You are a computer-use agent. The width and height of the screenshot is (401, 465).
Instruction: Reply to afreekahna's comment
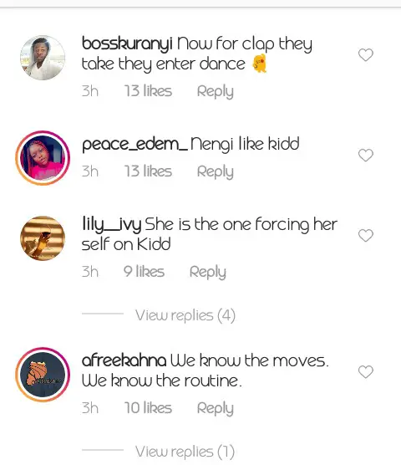216,408
